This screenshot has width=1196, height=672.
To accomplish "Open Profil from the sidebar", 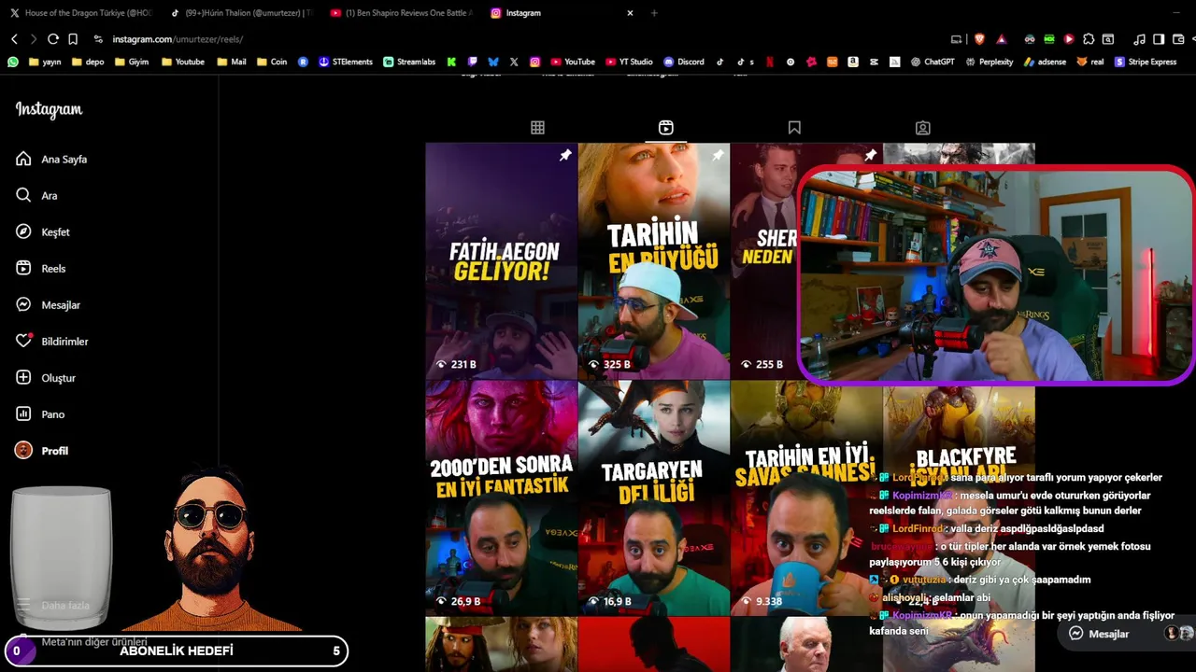I will click(42, 451).
